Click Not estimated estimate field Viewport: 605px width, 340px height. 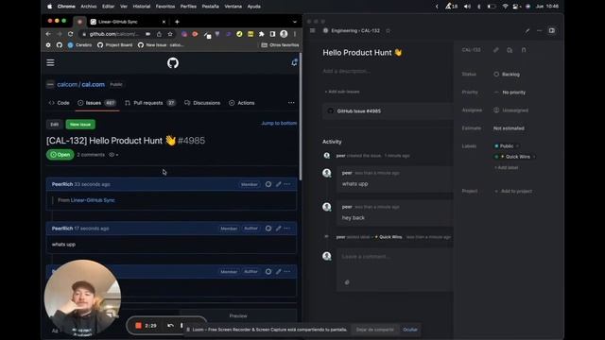tap(509, 128)
